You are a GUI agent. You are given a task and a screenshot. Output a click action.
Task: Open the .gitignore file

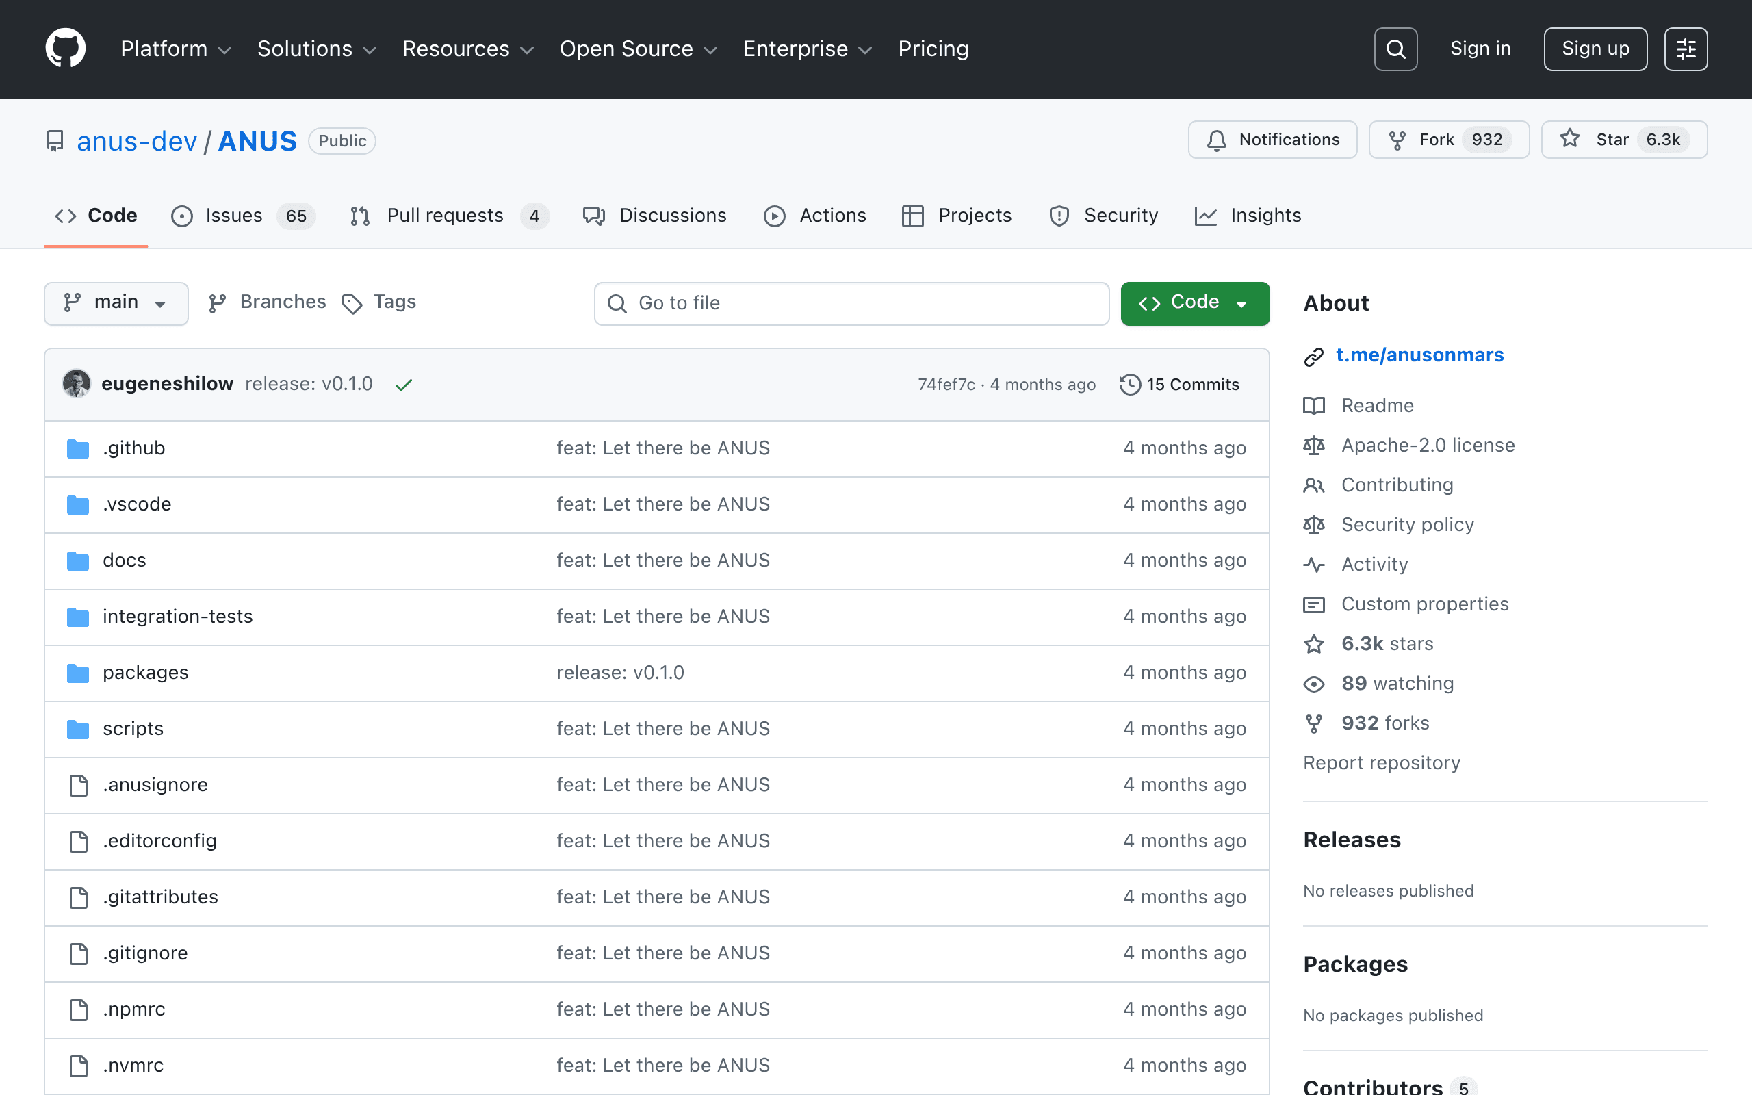point(145,953)
